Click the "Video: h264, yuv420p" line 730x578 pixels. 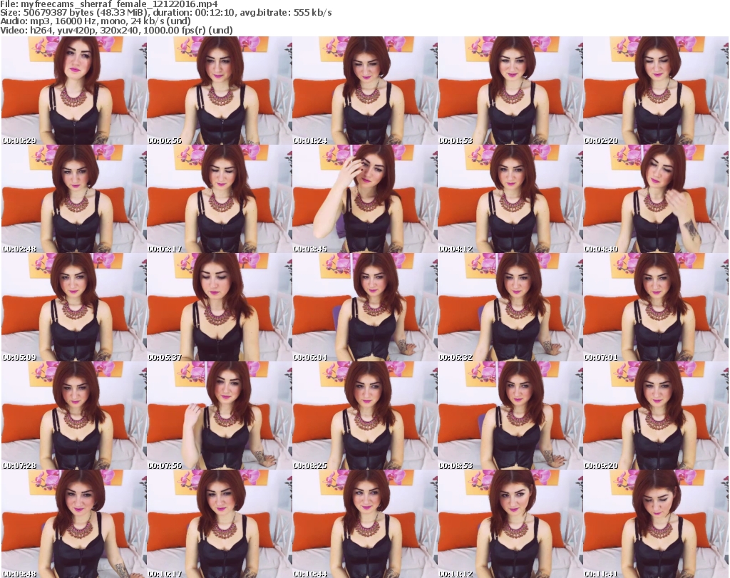click(117, 30)
